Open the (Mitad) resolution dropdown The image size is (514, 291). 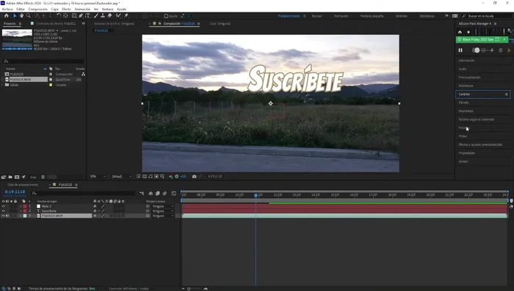tap(121, 177)
